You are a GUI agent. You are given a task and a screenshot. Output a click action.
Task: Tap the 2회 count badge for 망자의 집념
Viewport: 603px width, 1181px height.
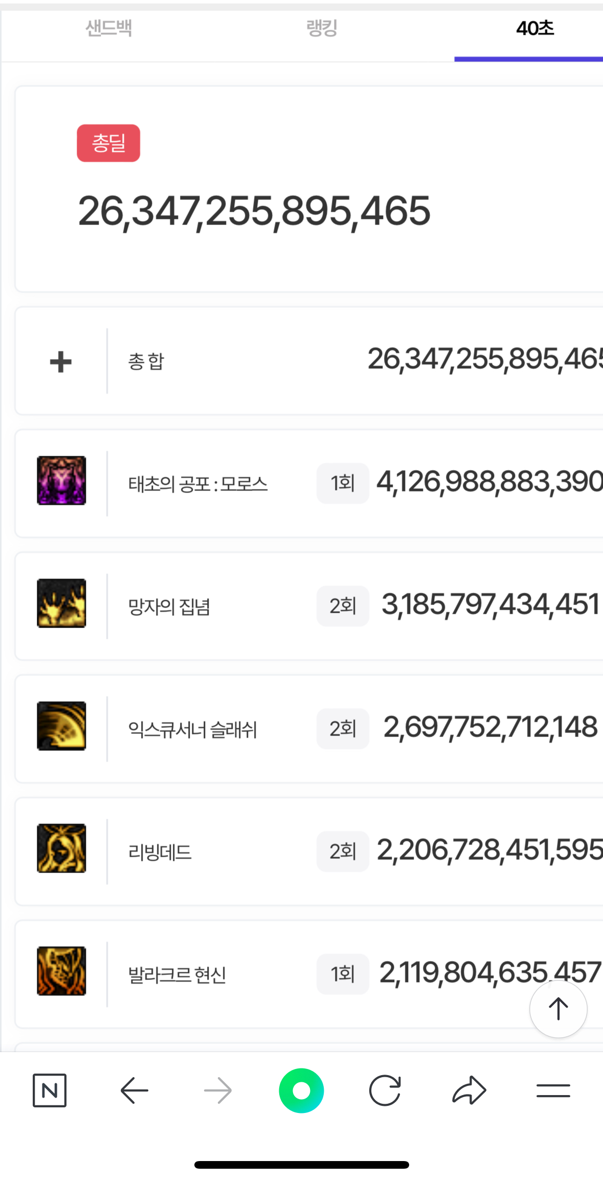[x=343, y=606]
